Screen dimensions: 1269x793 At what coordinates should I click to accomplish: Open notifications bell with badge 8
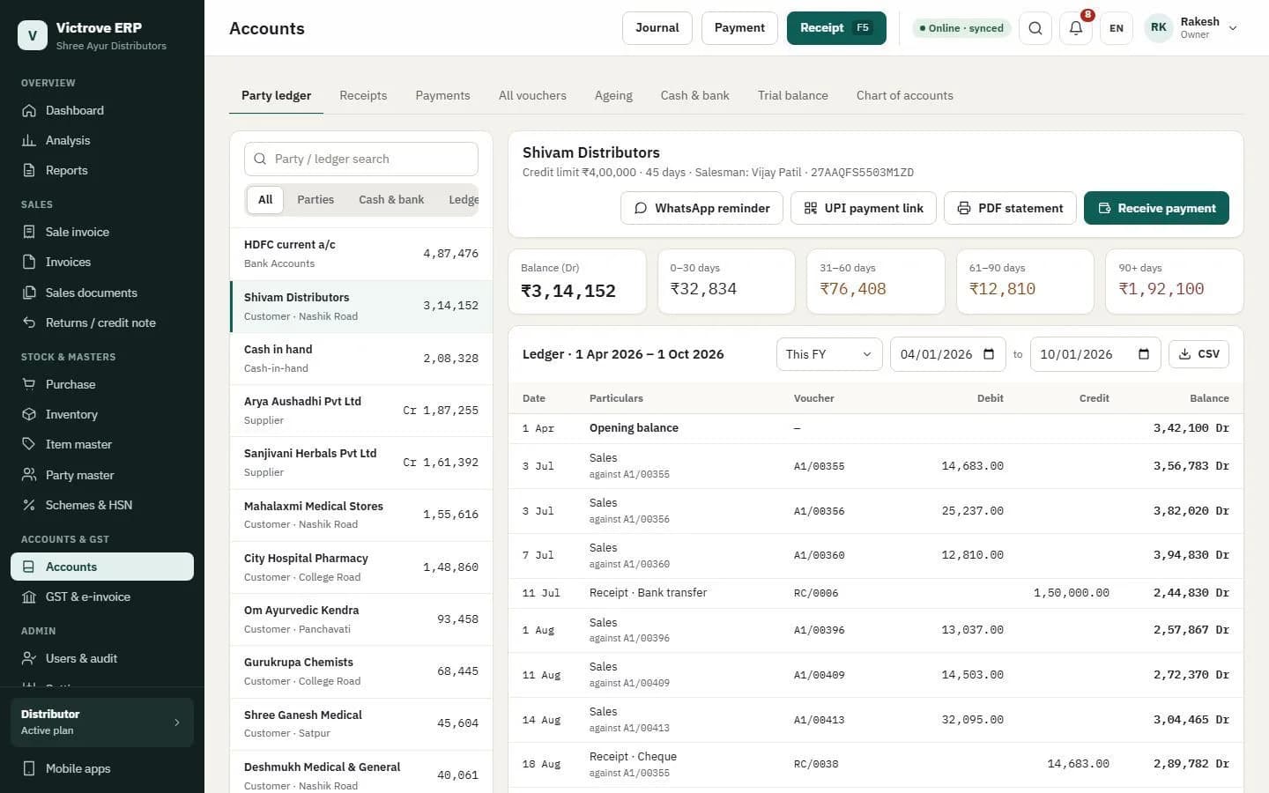pos(1076,28)
